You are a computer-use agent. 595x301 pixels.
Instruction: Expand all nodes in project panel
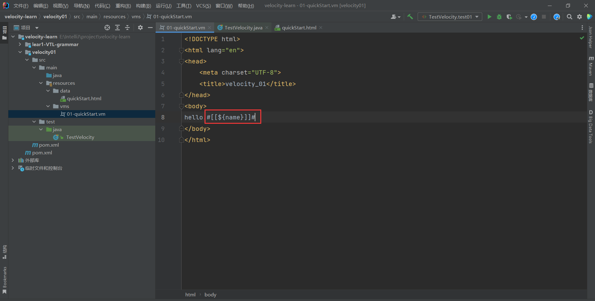coord(117,28)
